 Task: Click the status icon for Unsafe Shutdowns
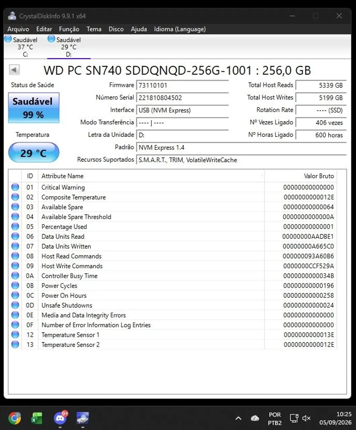pyautogui.click(x=15, y=305)
